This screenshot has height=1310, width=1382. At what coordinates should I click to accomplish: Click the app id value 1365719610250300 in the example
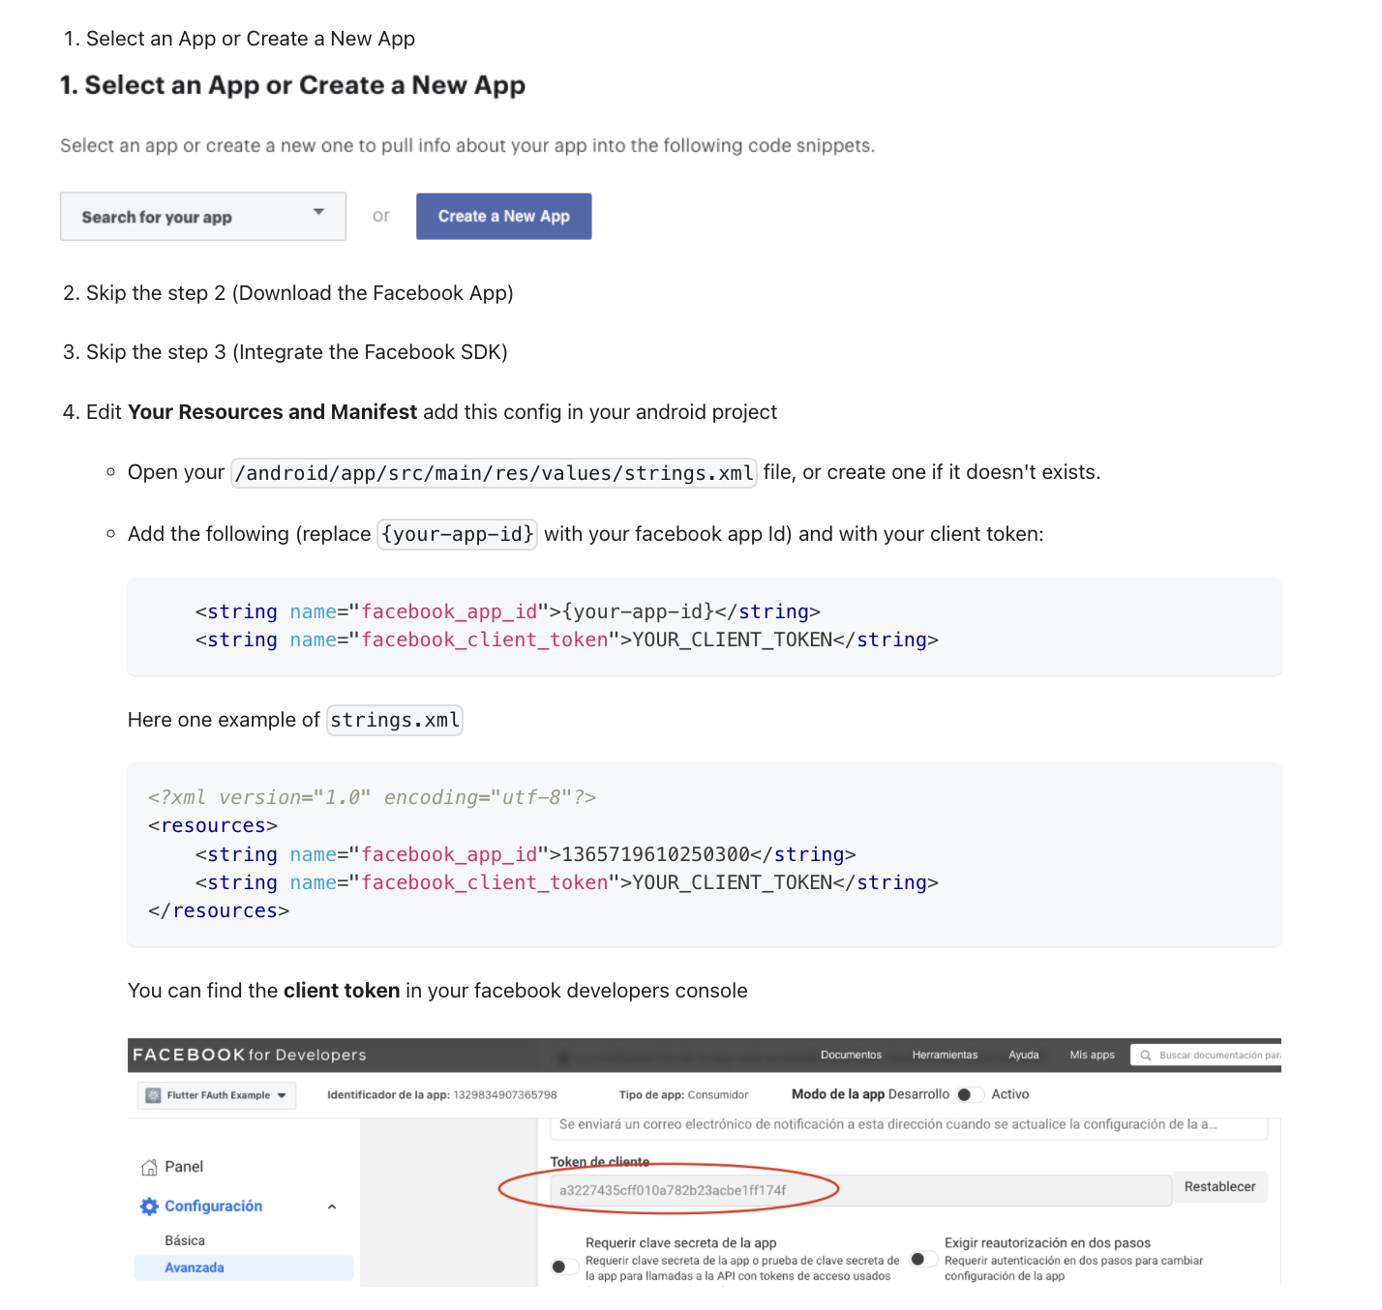[x=655, y=854]
